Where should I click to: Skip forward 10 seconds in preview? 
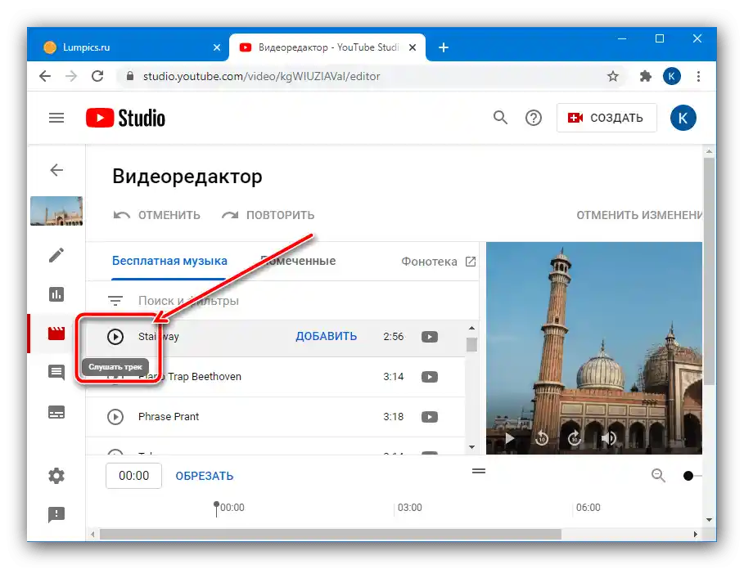click(574, 438)
